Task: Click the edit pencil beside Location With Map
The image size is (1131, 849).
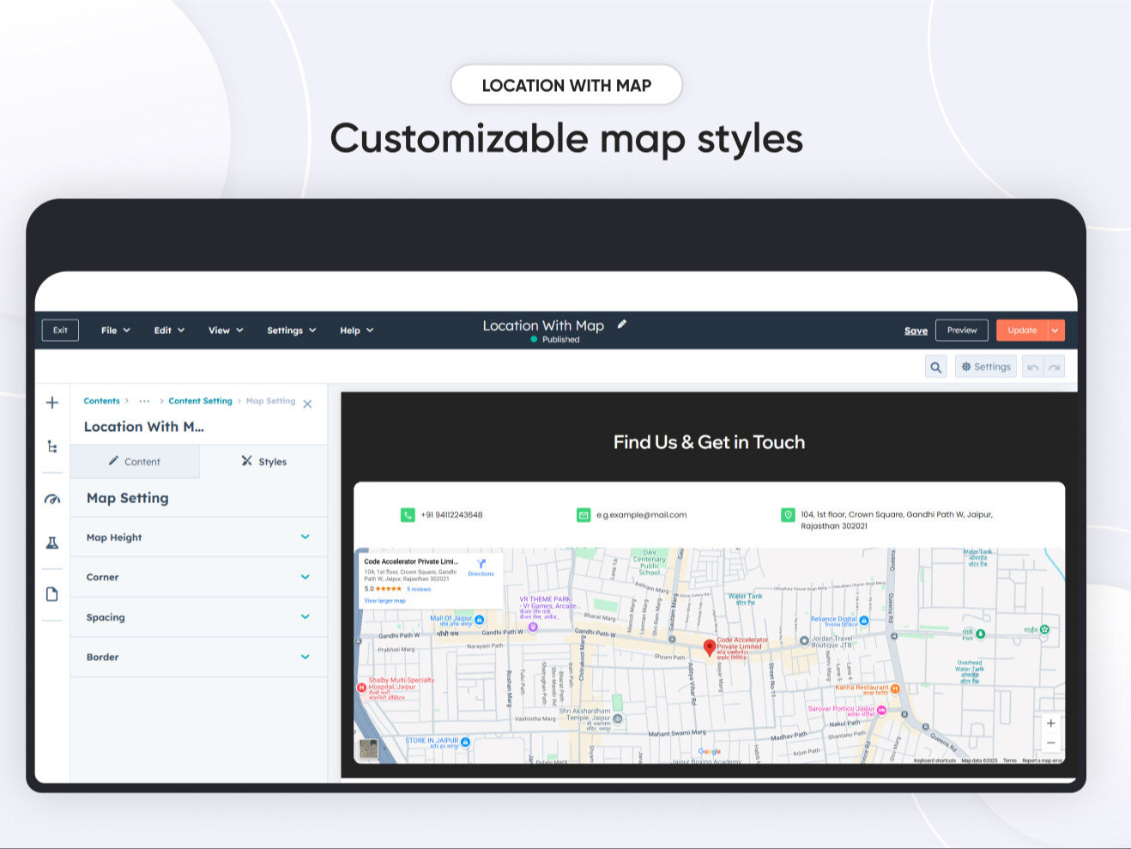Action: [621, 324]
